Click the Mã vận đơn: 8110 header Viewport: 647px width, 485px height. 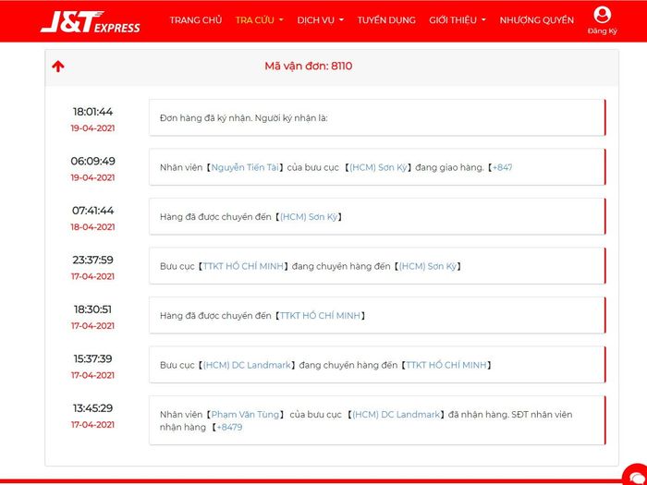pos(308,66)
